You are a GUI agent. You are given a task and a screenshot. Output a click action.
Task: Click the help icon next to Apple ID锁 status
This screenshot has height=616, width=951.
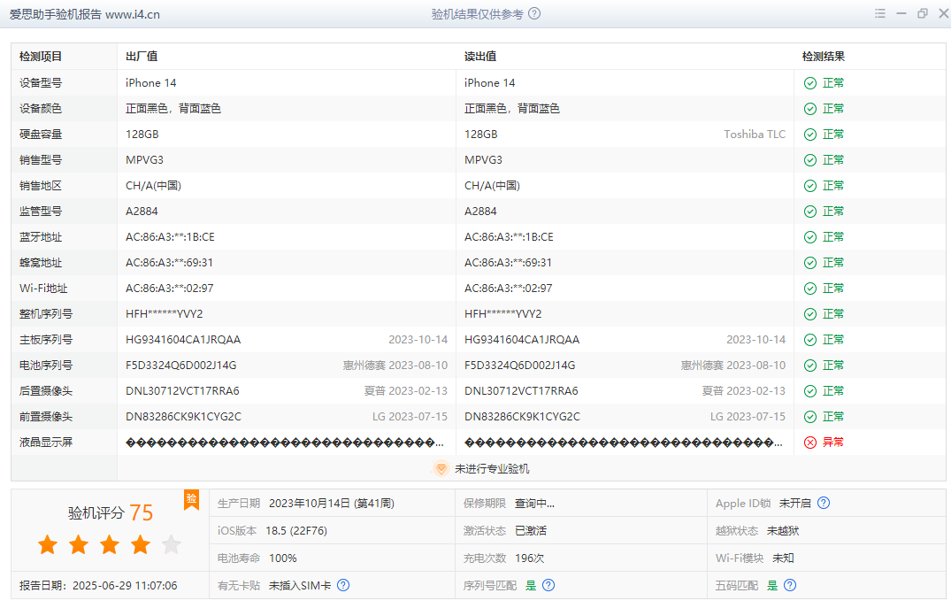pyautogui.click(x=824, y=504)
